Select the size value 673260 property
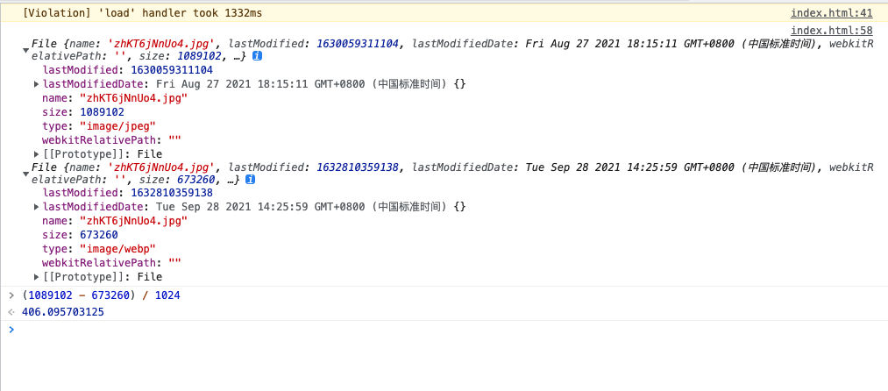The height and width of the screenshot is (391, 888). [98, 235]
